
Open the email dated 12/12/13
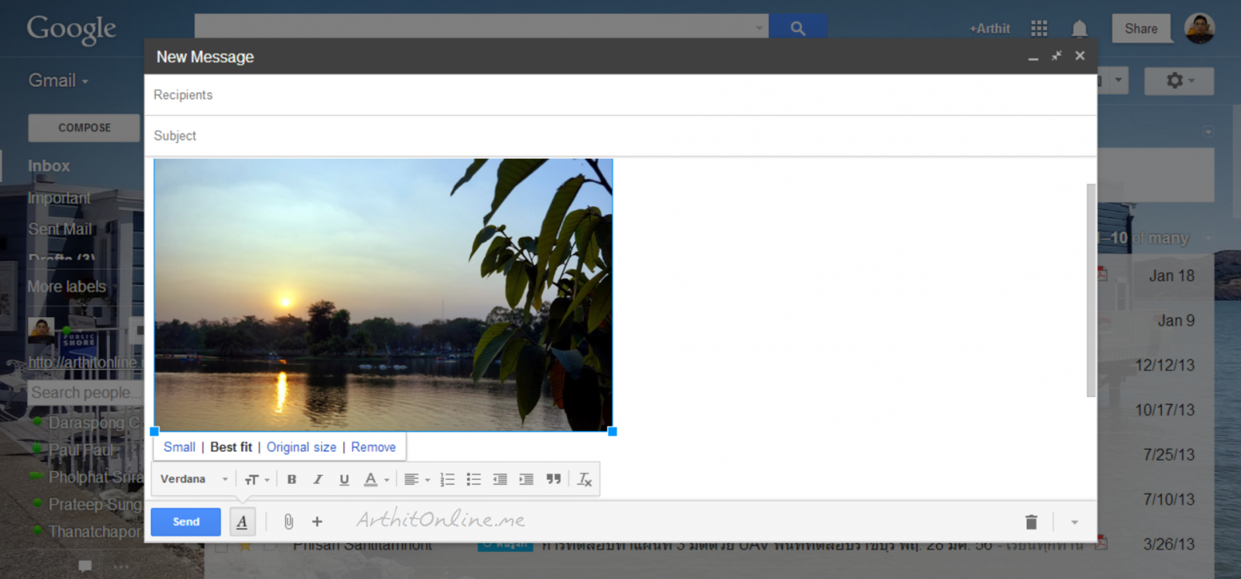point(1165,365)
